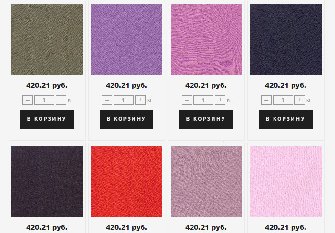This screenshot has height=233, width=335.
Task: Decrease quantity for the dark navy fabric
Action: (266, 100)
